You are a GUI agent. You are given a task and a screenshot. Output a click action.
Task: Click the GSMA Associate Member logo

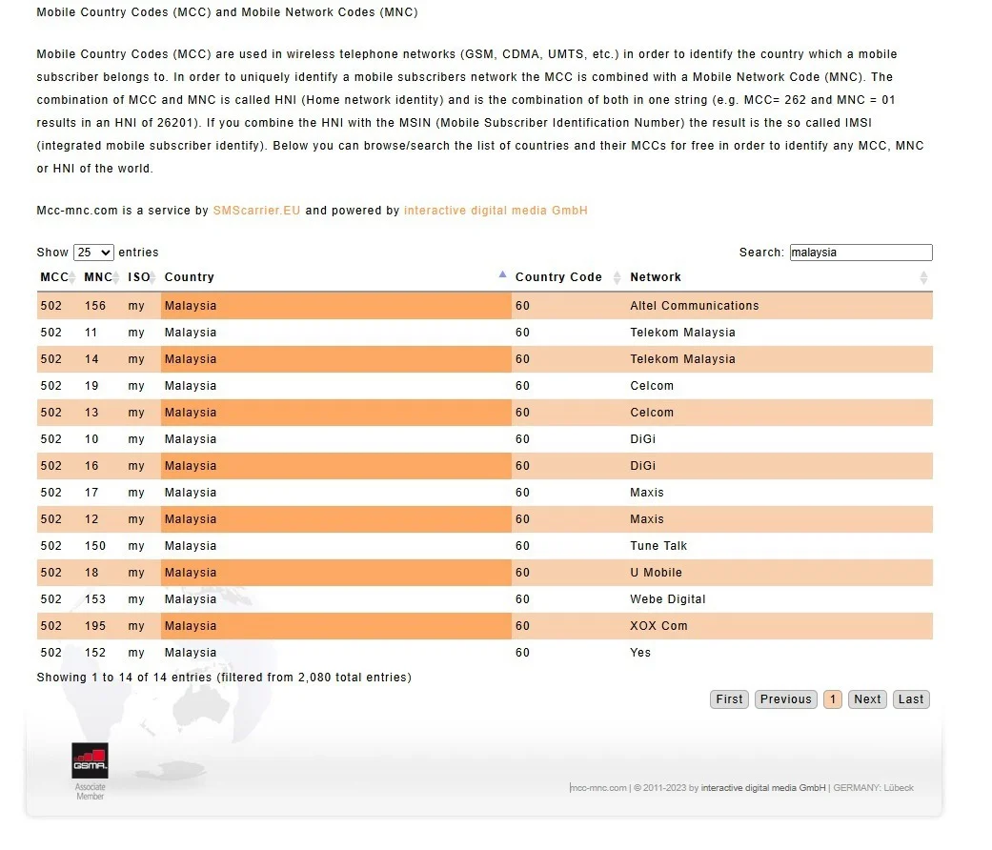pyautogui.click(x=90, y=771)
